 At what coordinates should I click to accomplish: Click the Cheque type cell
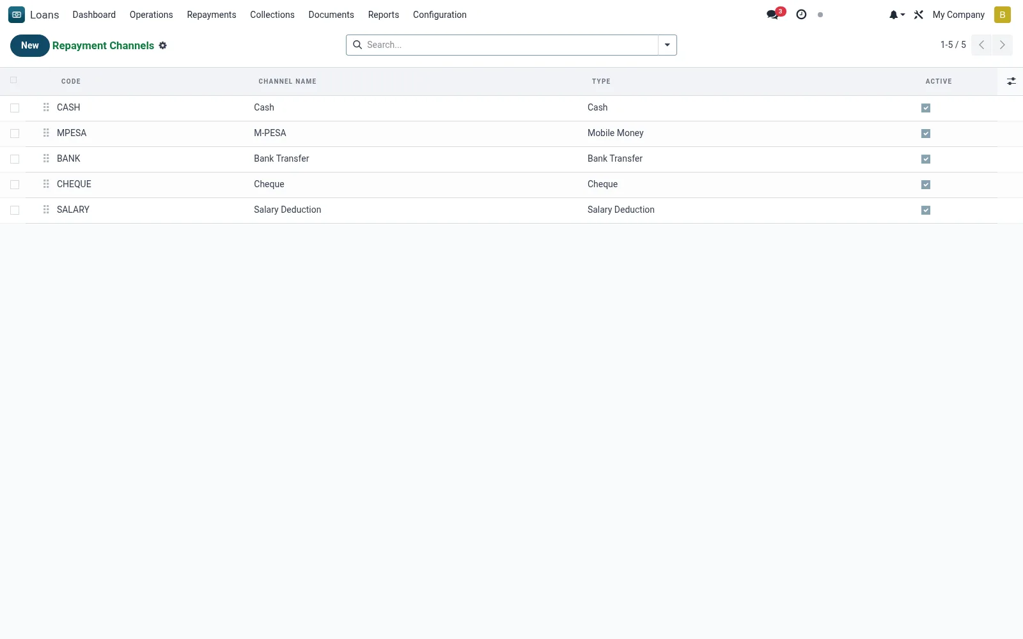(602, 184)
